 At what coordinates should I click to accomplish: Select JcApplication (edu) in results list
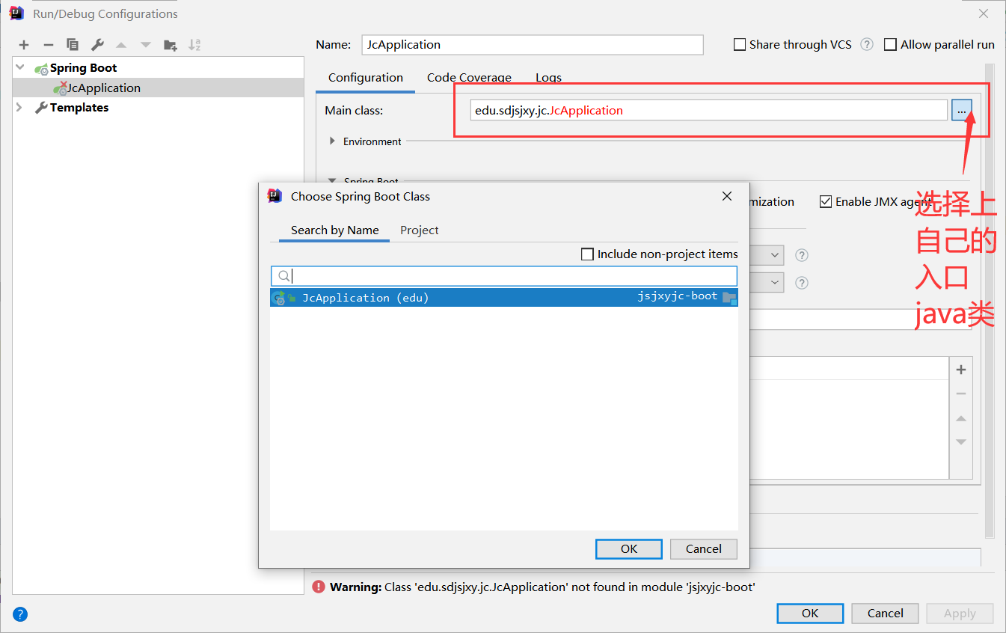[x=504, y=298]
